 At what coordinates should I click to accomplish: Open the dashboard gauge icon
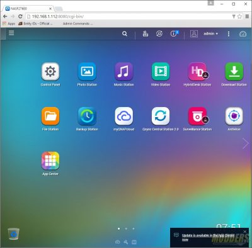click(243, 34)
